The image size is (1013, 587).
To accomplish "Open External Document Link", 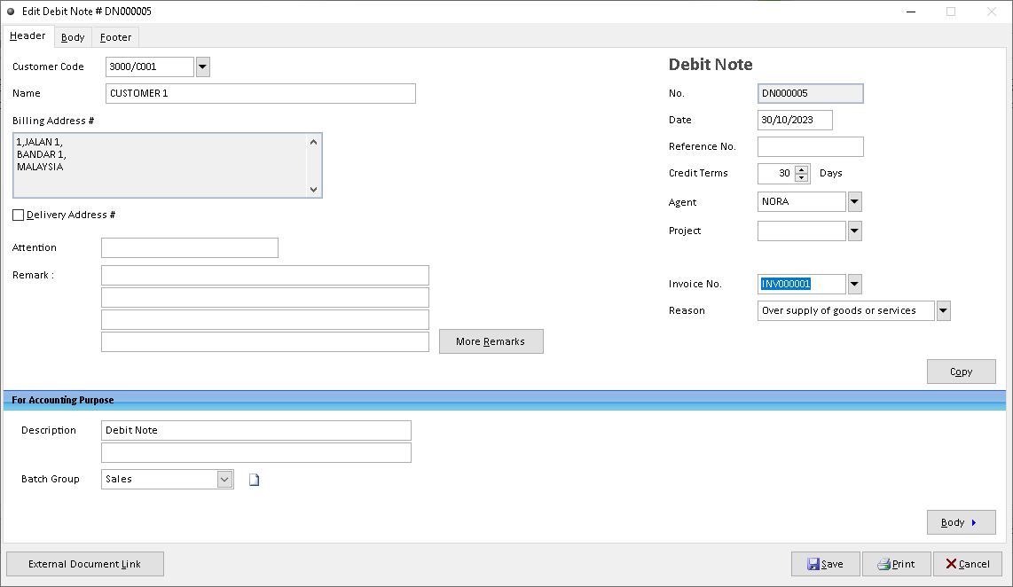I will pos(84,564).
